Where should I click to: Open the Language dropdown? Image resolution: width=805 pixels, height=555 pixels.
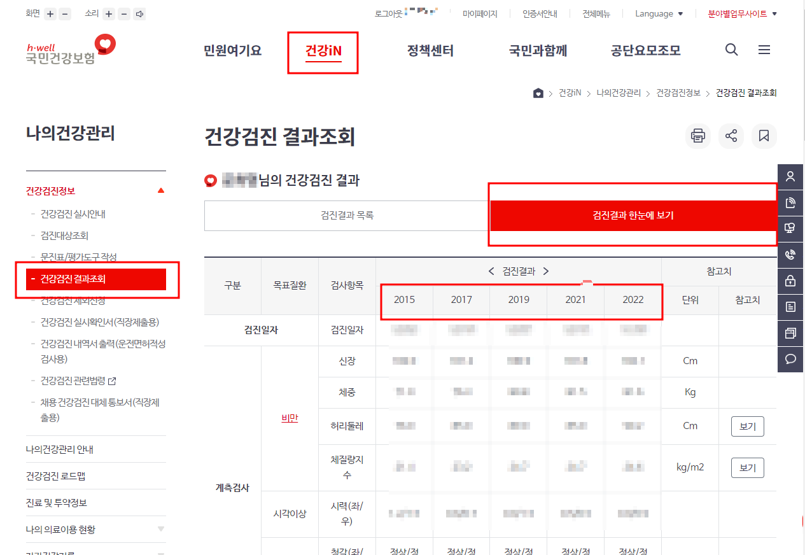click(x=659, y=13)
